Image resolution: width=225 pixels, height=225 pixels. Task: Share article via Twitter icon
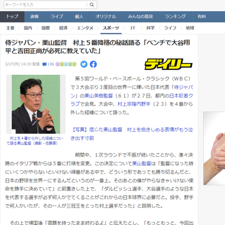click(84, 64)
